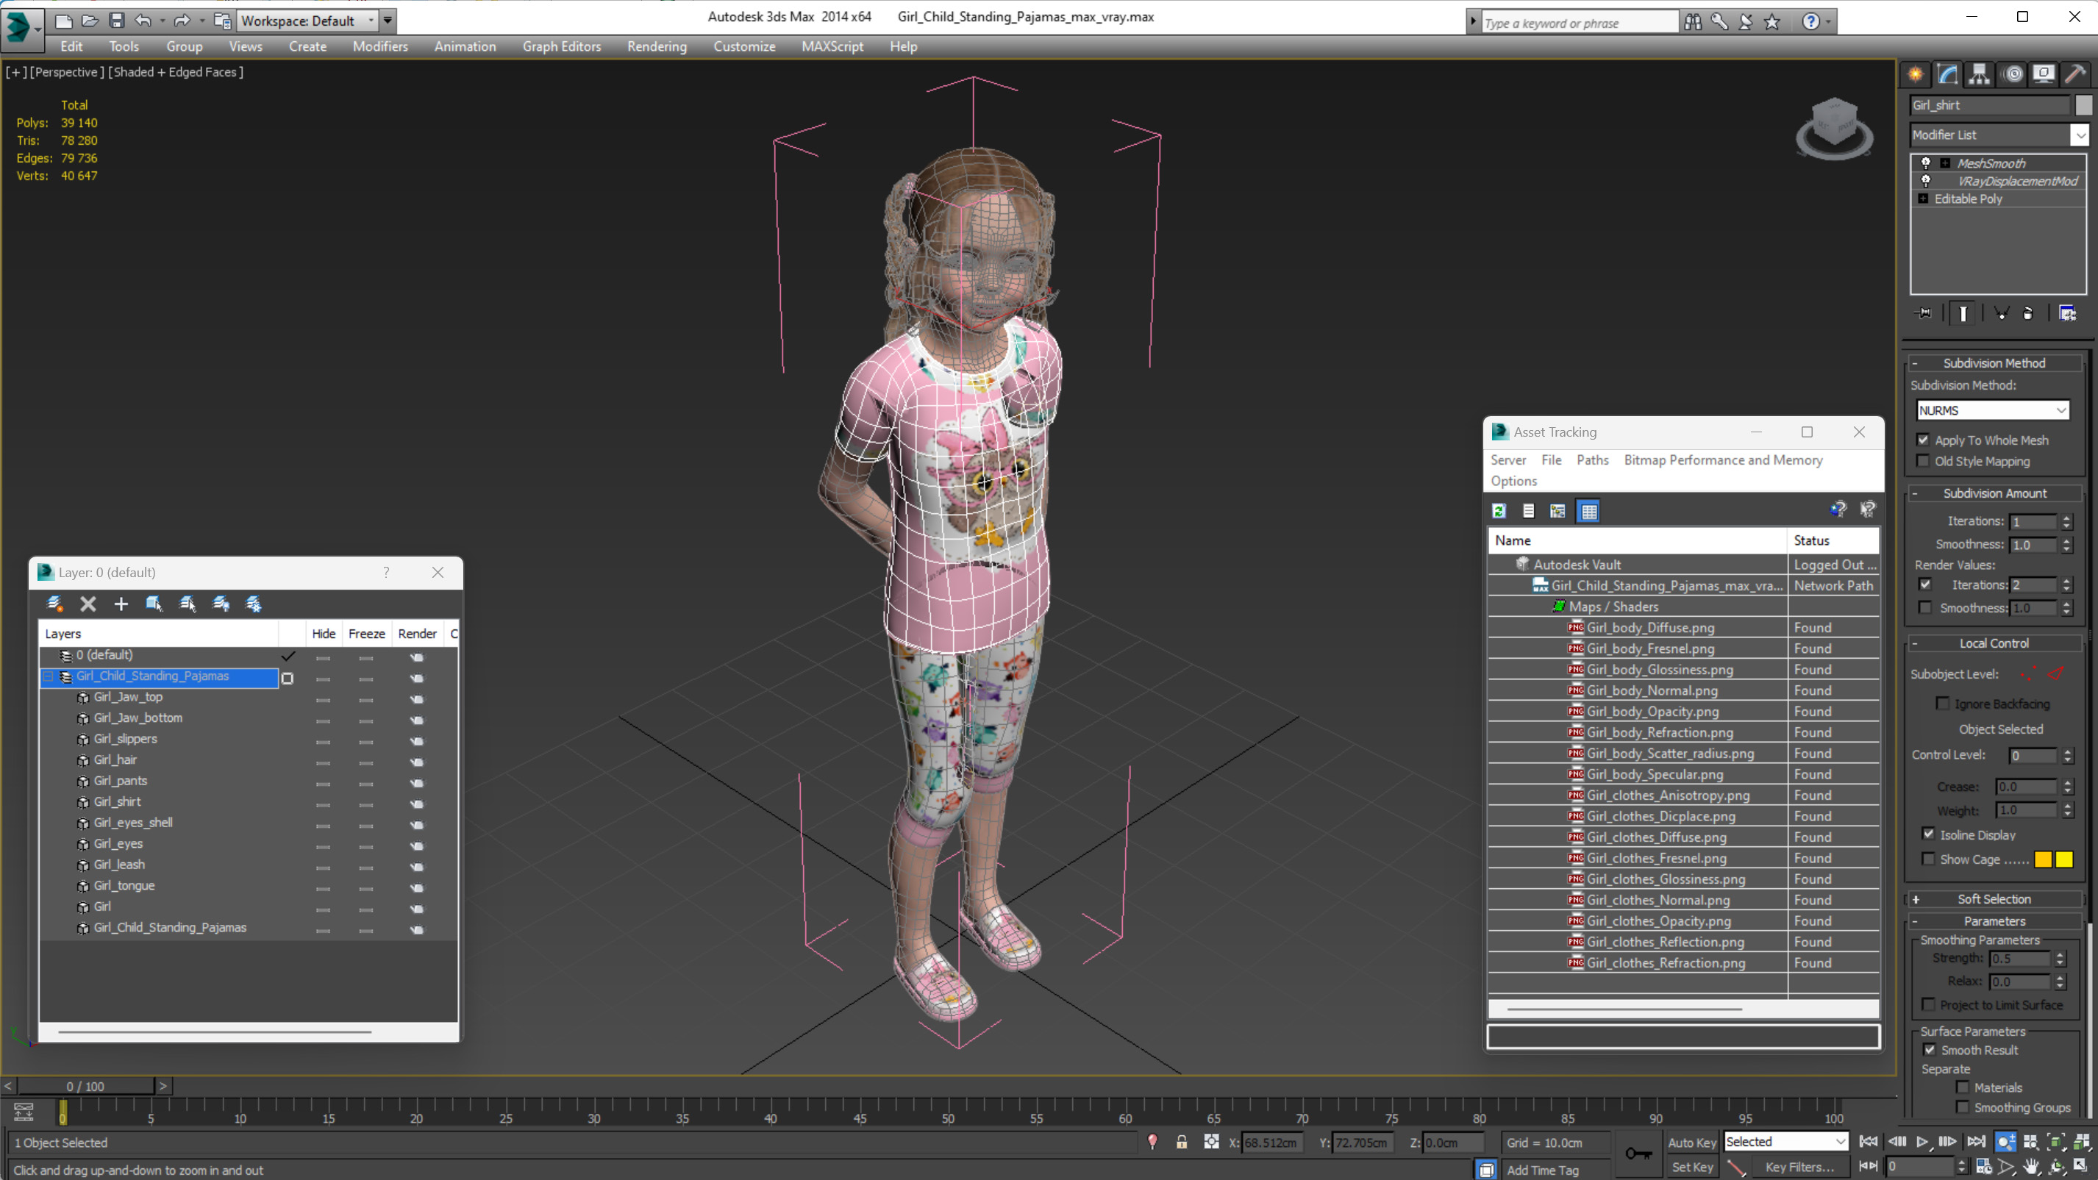Screen dimensions: 2098x1180
Task: Open the Hierarchy command panel tab
Action: (1979, 74)
